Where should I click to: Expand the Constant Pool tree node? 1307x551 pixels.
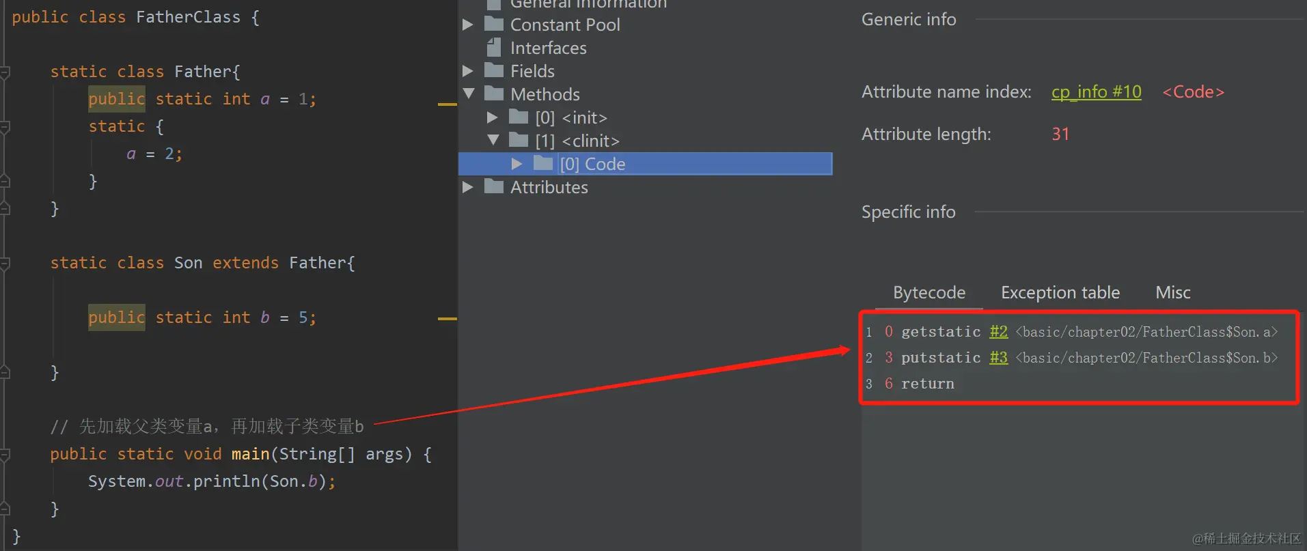[x=468, y=25]
